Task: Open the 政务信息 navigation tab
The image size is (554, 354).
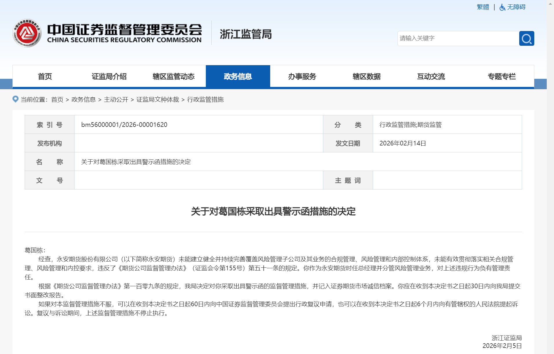Action: coord(238,76)
